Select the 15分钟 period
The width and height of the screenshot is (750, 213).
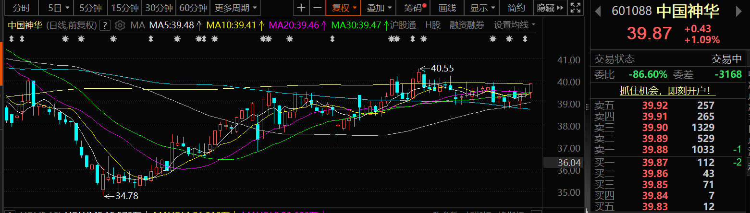pyautogui.click(x=124, y=8)
